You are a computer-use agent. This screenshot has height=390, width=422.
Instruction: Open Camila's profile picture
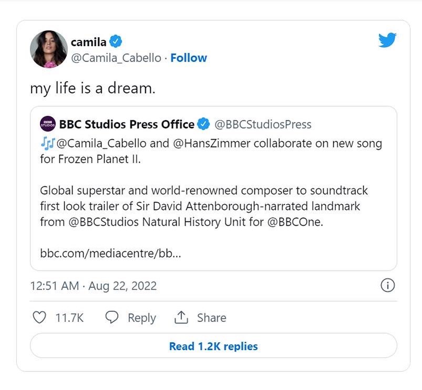[49, 49]
